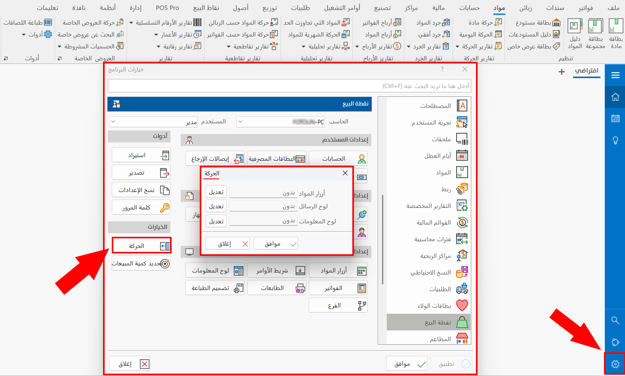Open the home icon in the sidebar

click(615, 97)
